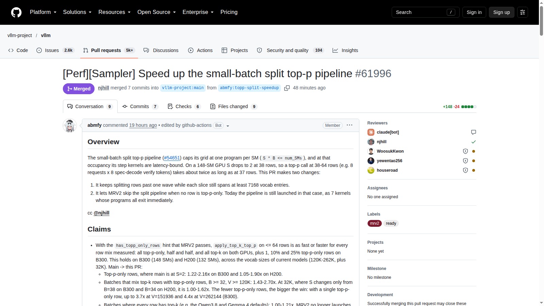
Task: Open Security and quality tab
Action: (x=290, y=50)
